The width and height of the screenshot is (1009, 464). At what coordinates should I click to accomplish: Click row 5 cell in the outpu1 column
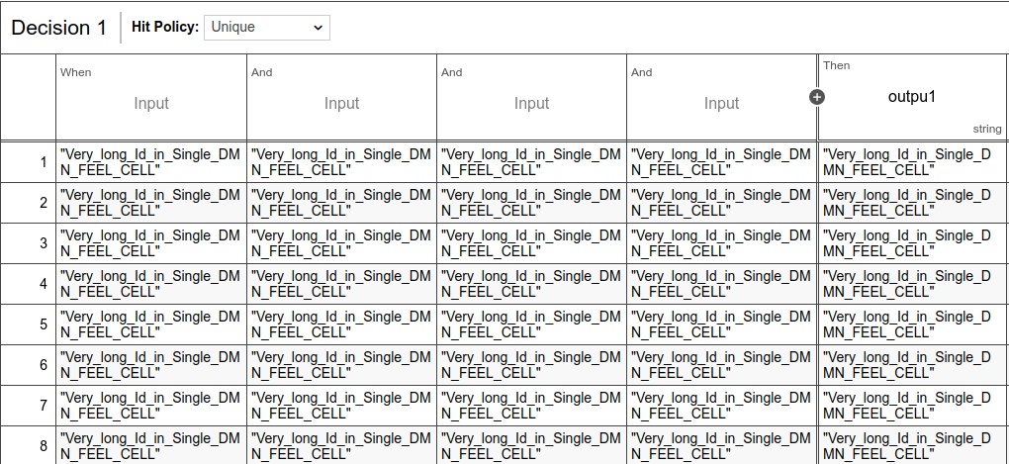click(x=912, y=325)
